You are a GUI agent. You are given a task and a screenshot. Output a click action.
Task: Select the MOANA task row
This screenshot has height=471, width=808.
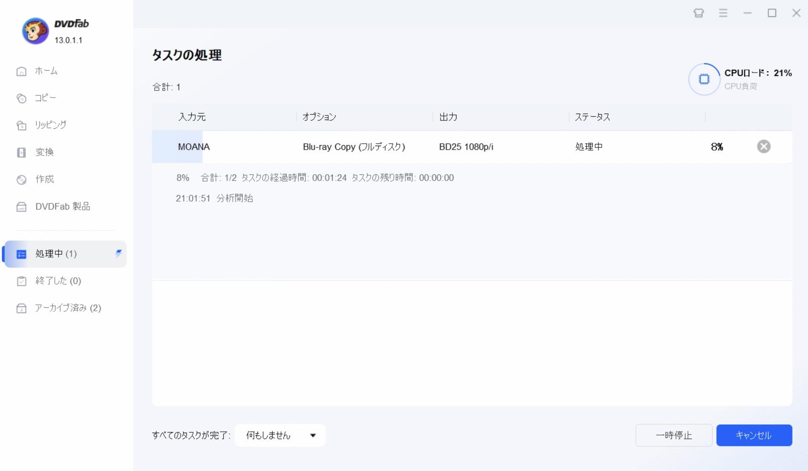click(472, 147)
